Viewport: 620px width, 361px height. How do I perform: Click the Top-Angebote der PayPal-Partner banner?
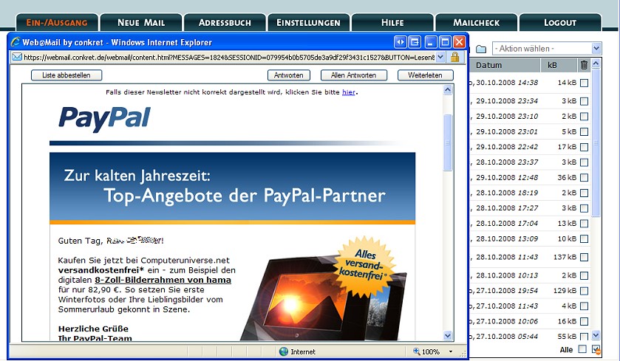point(233,188)
